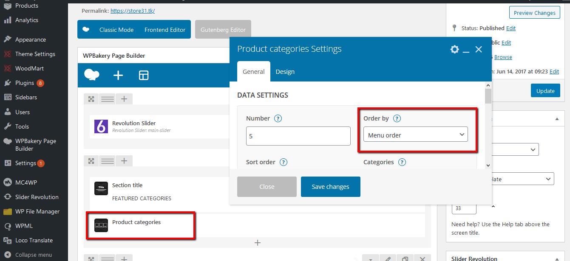This screenshot has width=570, height=261.
Task: Add a column to the Section title row
Action: click(x=124, y=161)
